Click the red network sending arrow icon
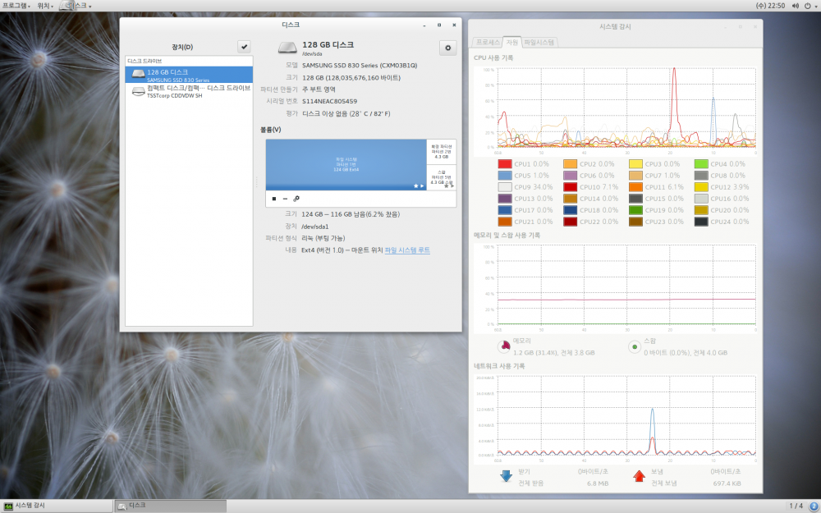Image resolution: width=821 pixels, height=513 pixels. tap(639, 476)
